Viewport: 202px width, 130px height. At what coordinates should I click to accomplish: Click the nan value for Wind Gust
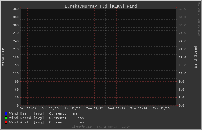tap(81, 122)
